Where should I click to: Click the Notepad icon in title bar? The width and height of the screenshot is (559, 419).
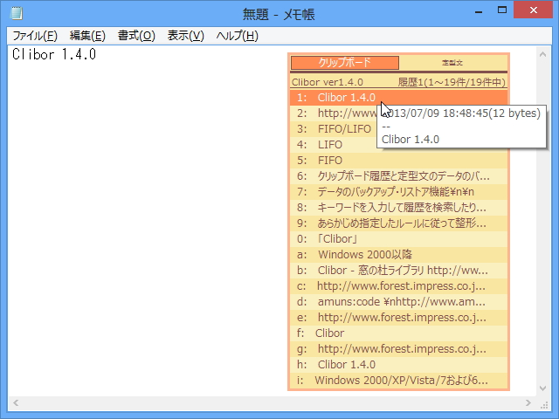coord(17,14)
